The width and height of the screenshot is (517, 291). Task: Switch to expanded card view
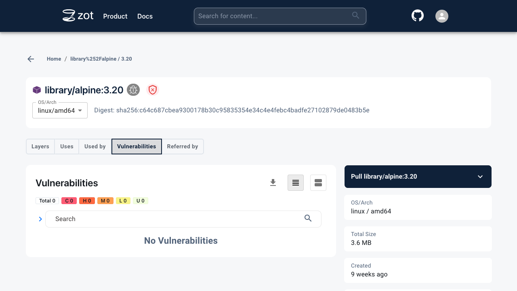318,183
